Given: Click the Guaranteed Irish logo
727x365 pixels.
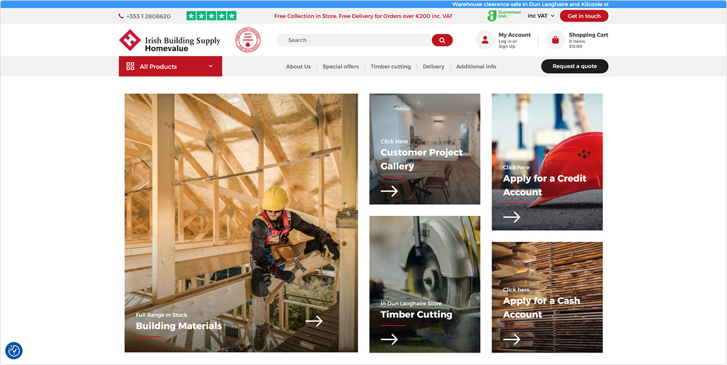Looking at the screenshot, I should click(x=504, y=16).
